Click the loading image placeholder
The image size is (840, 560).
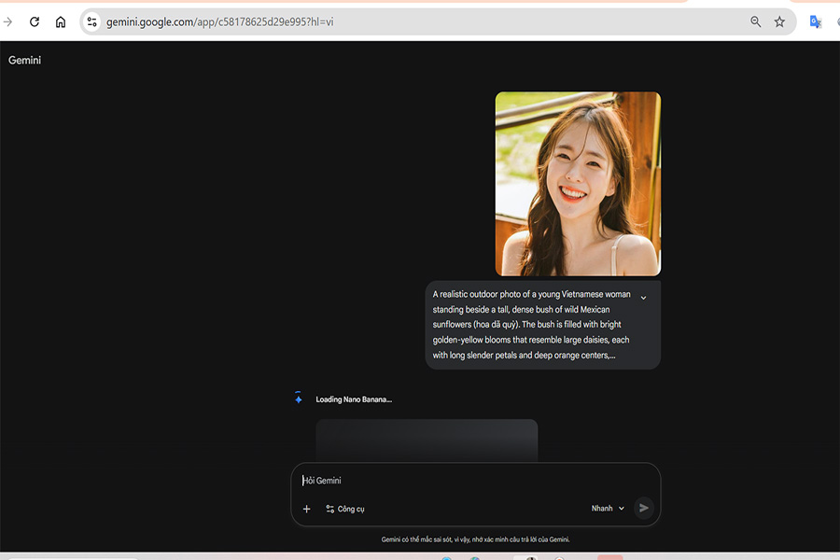427,439
